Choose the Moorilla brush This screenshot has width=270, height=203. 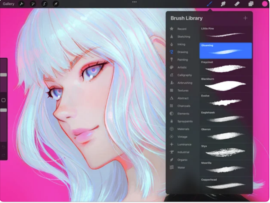[x=226, y=168]
